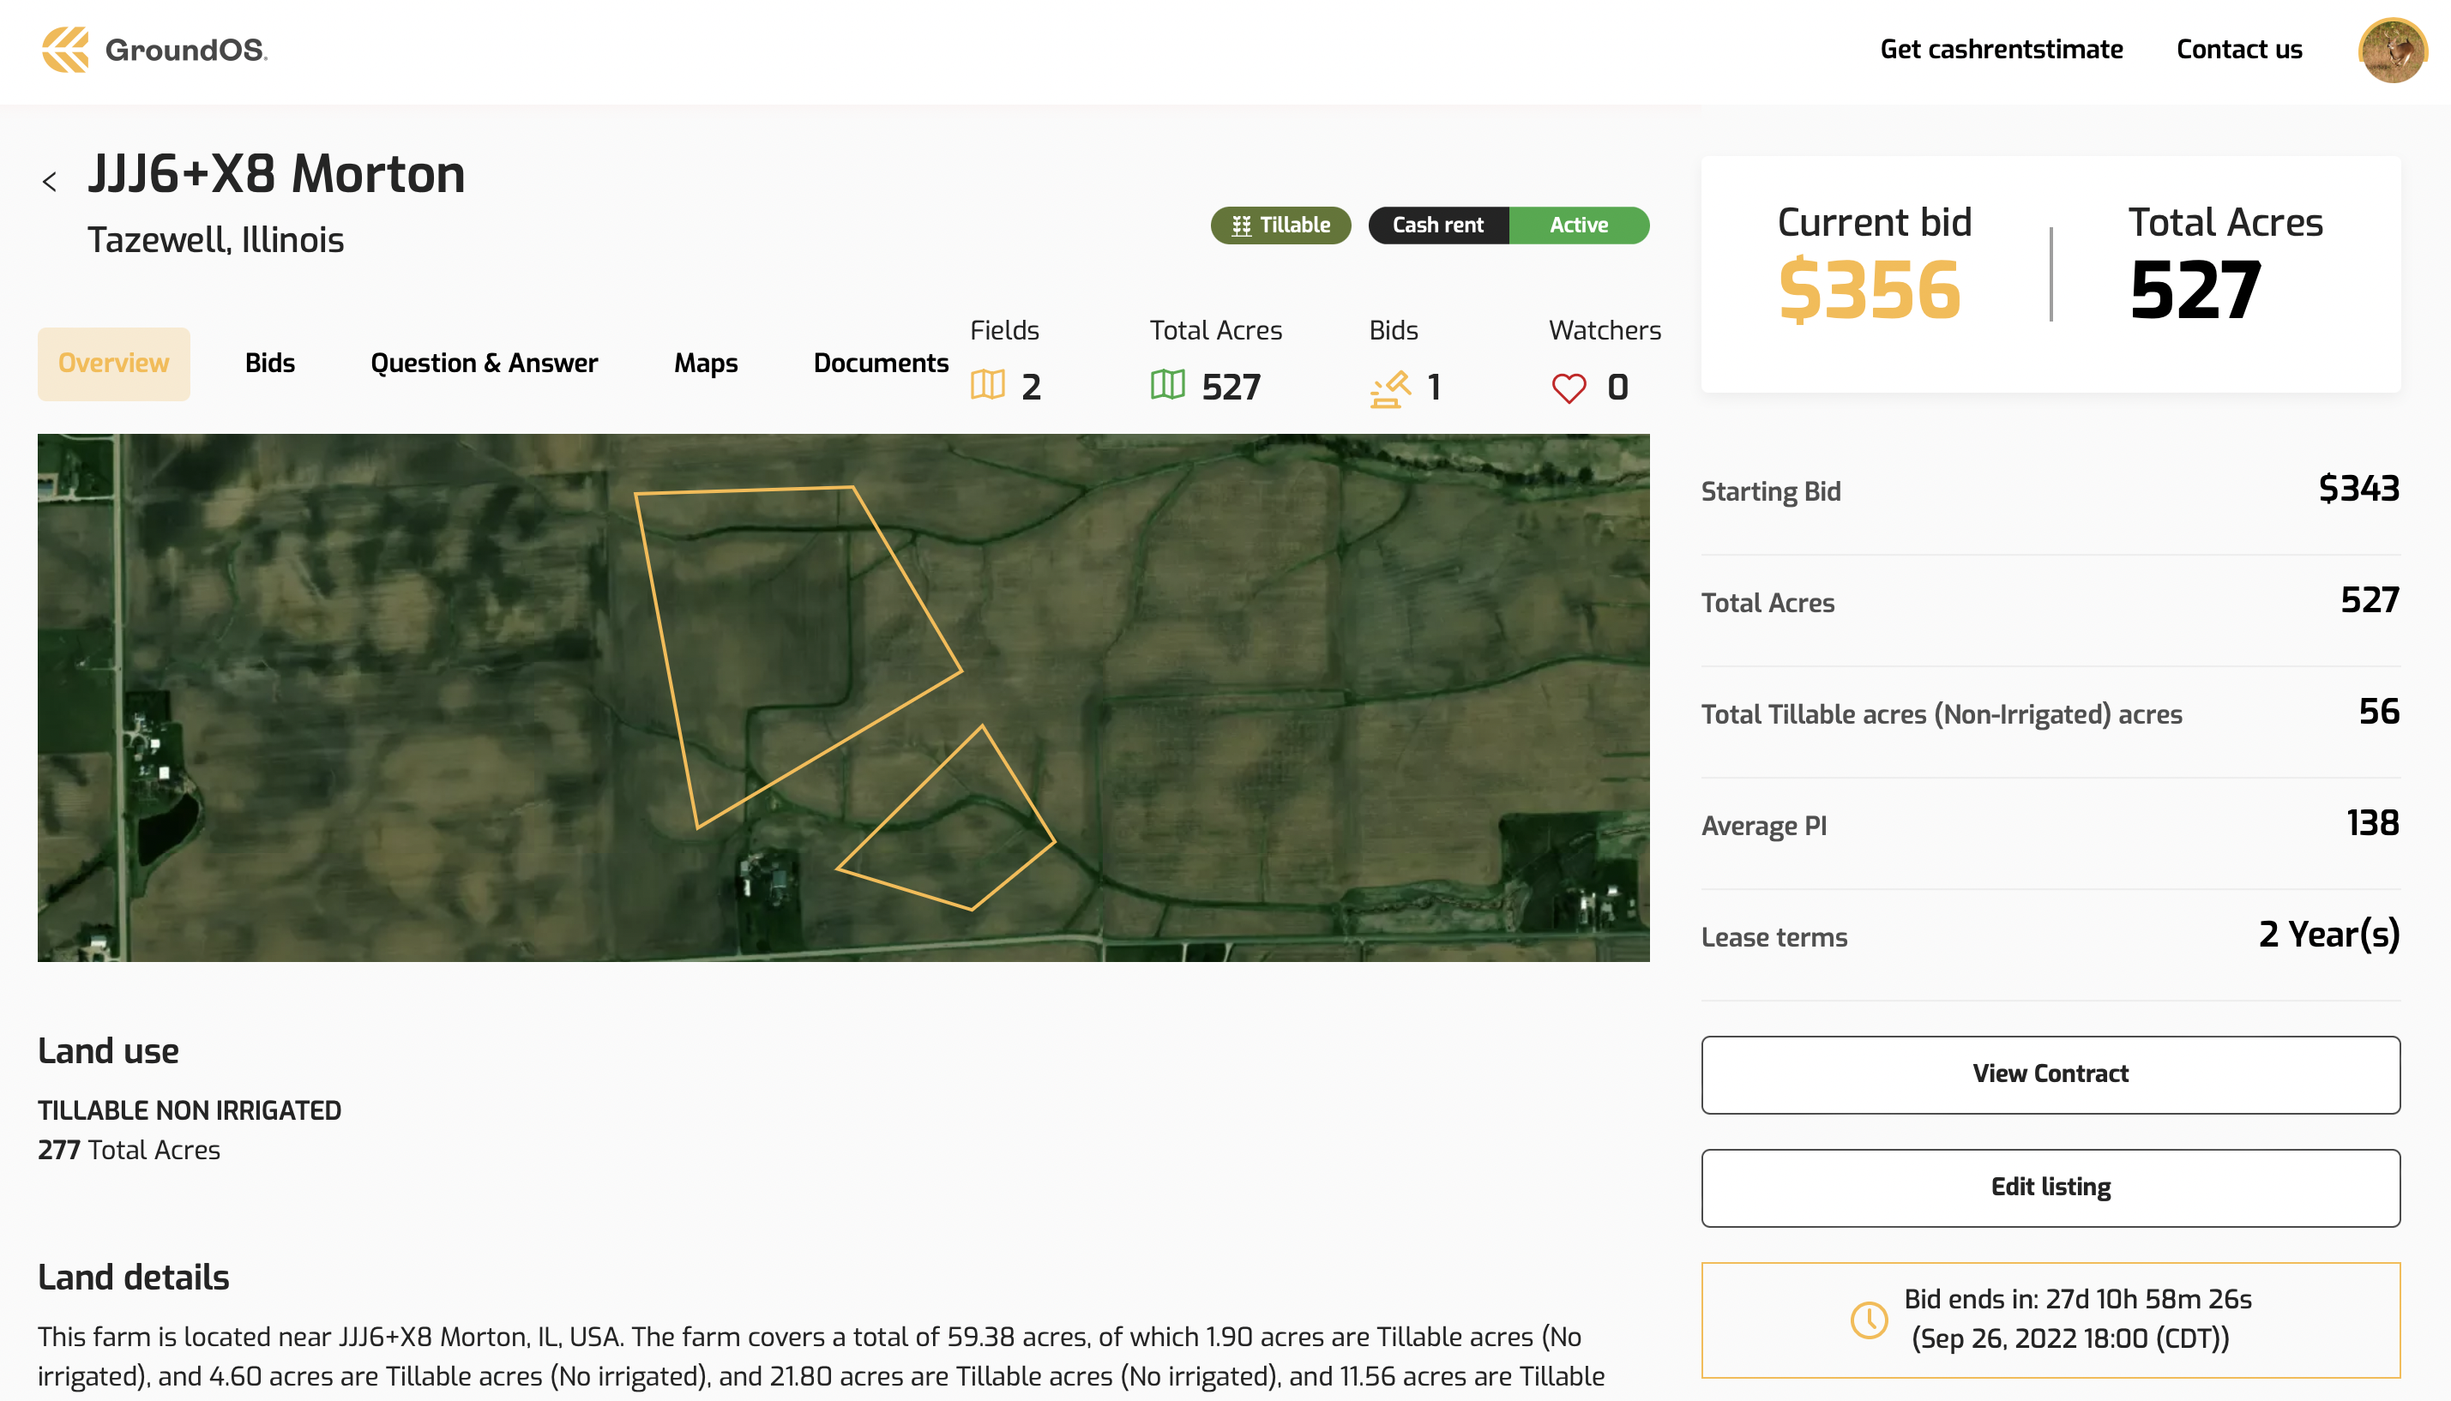
Task: Click the green Total Acres map icon
Action: [x=1167, y=386]
